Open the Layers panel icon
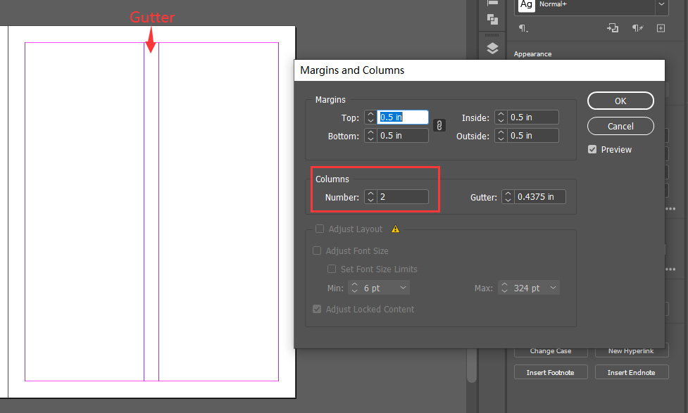Viewport: 688px width, 413px height. pos(492,49)
